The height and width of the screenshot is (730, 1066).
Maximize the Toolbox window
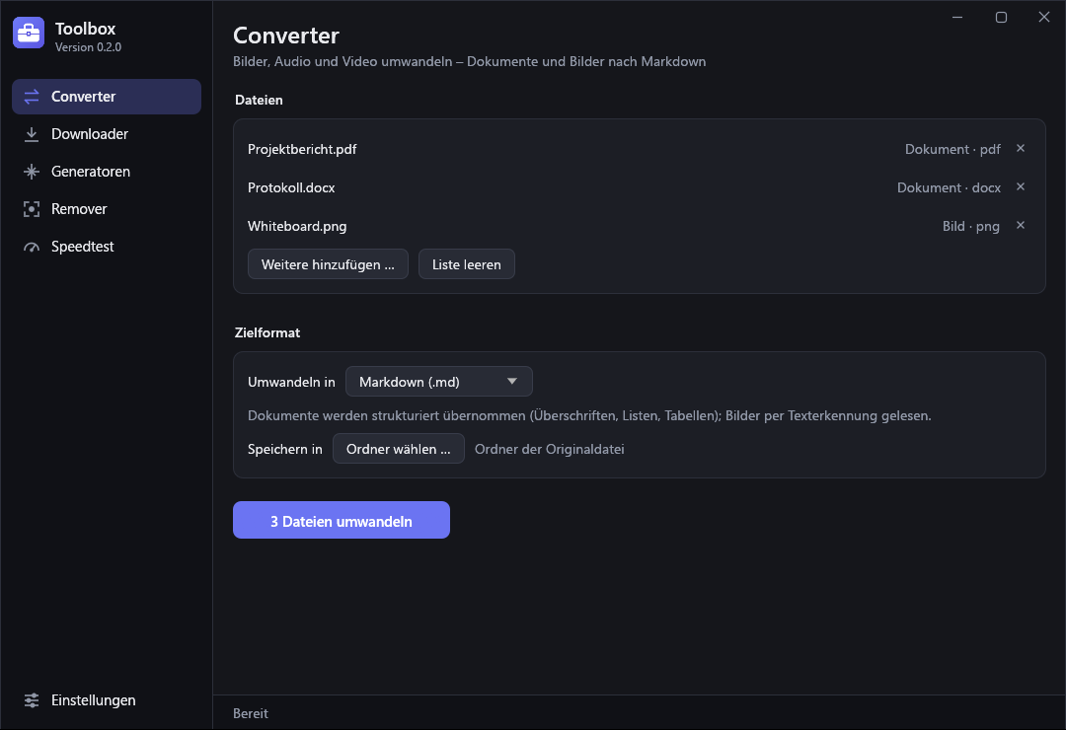(x=1001, y=17)
